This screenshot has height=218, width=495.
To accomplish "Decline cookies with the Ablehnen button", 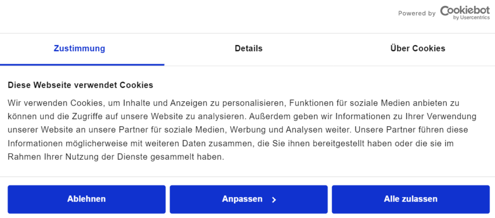I will (x=87, y=199).
